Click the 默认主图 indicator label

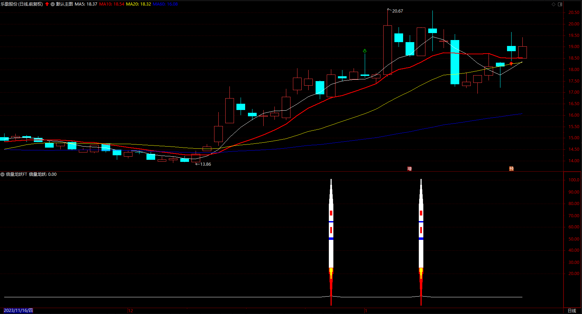coord(65,4)
